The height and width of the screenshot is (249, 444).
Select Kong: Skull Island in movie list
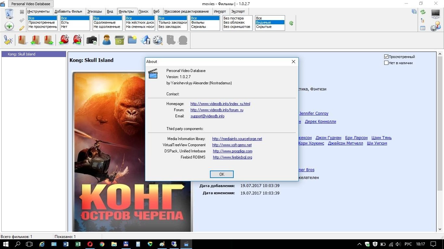coord(34,54)
